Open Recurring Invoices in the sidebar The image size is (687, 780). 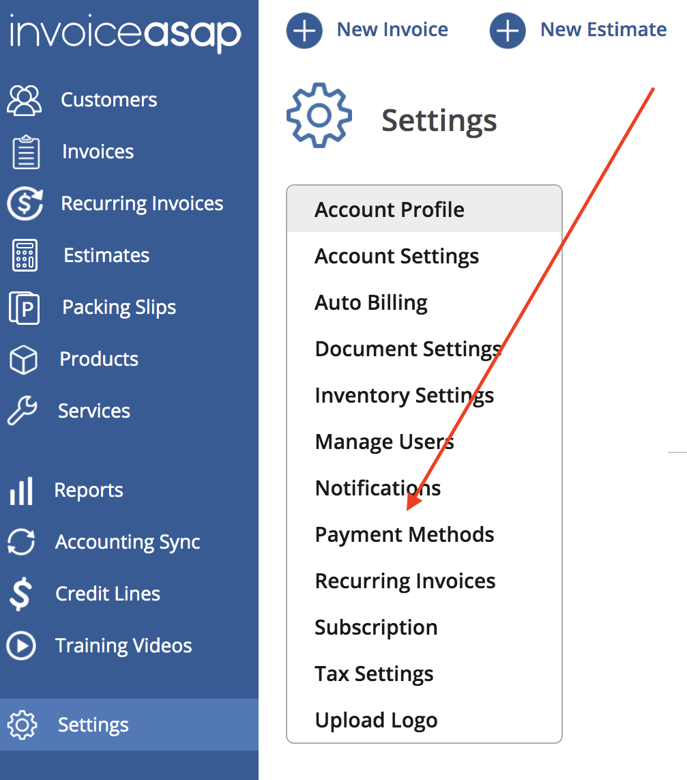point(143,203)
